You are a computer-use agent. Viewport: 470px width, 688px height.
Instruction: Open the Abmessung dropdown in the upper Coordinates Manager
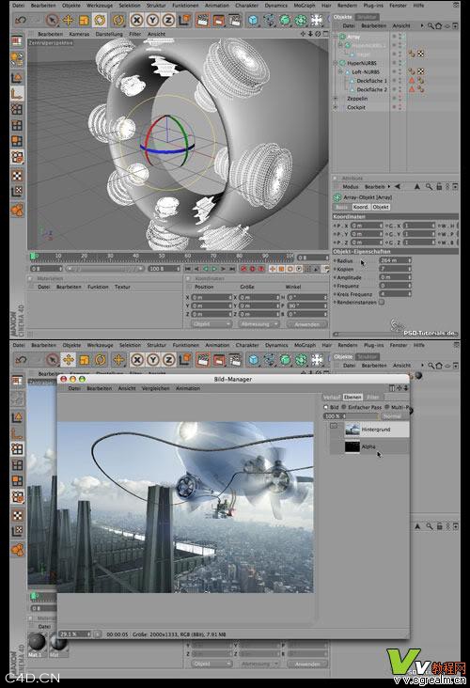pos(258,324)
